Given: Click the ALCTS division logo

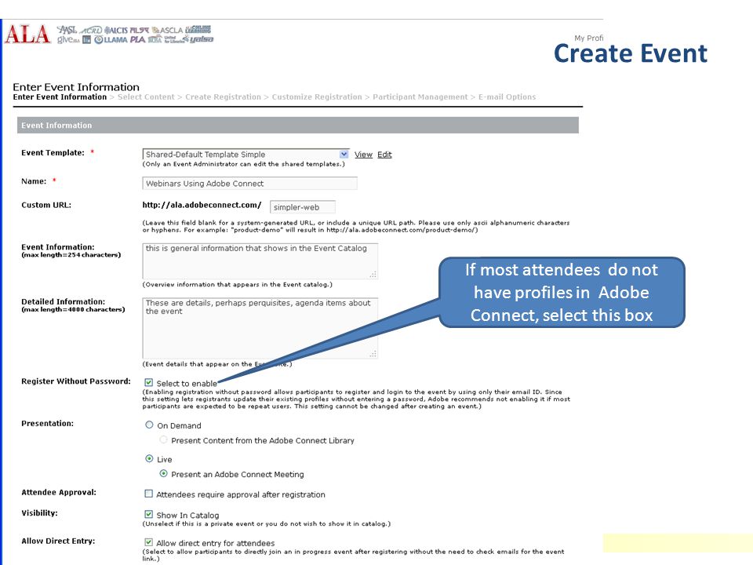Looking at the screenshot, I should 116,31.
